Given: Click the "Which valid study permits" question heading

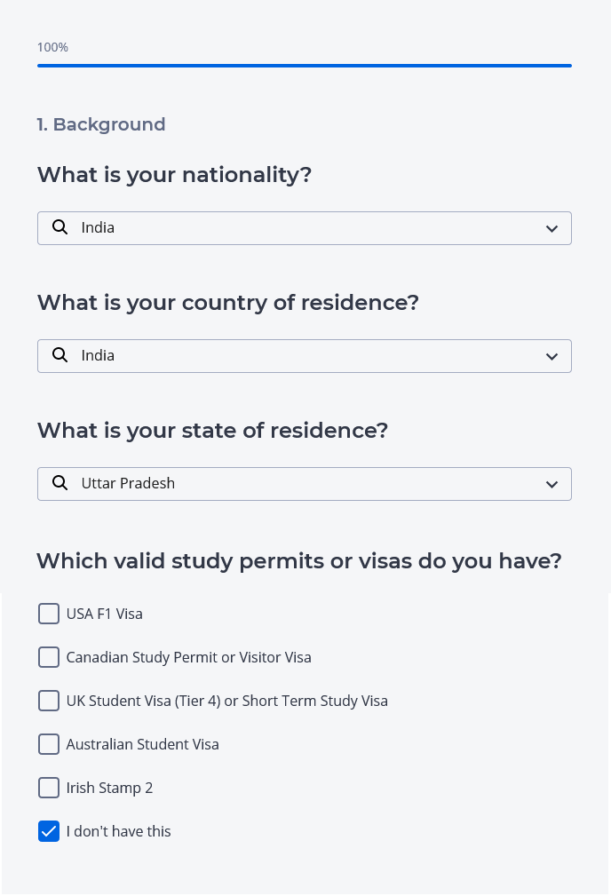Looking at the screenshot, I should 299,561.
